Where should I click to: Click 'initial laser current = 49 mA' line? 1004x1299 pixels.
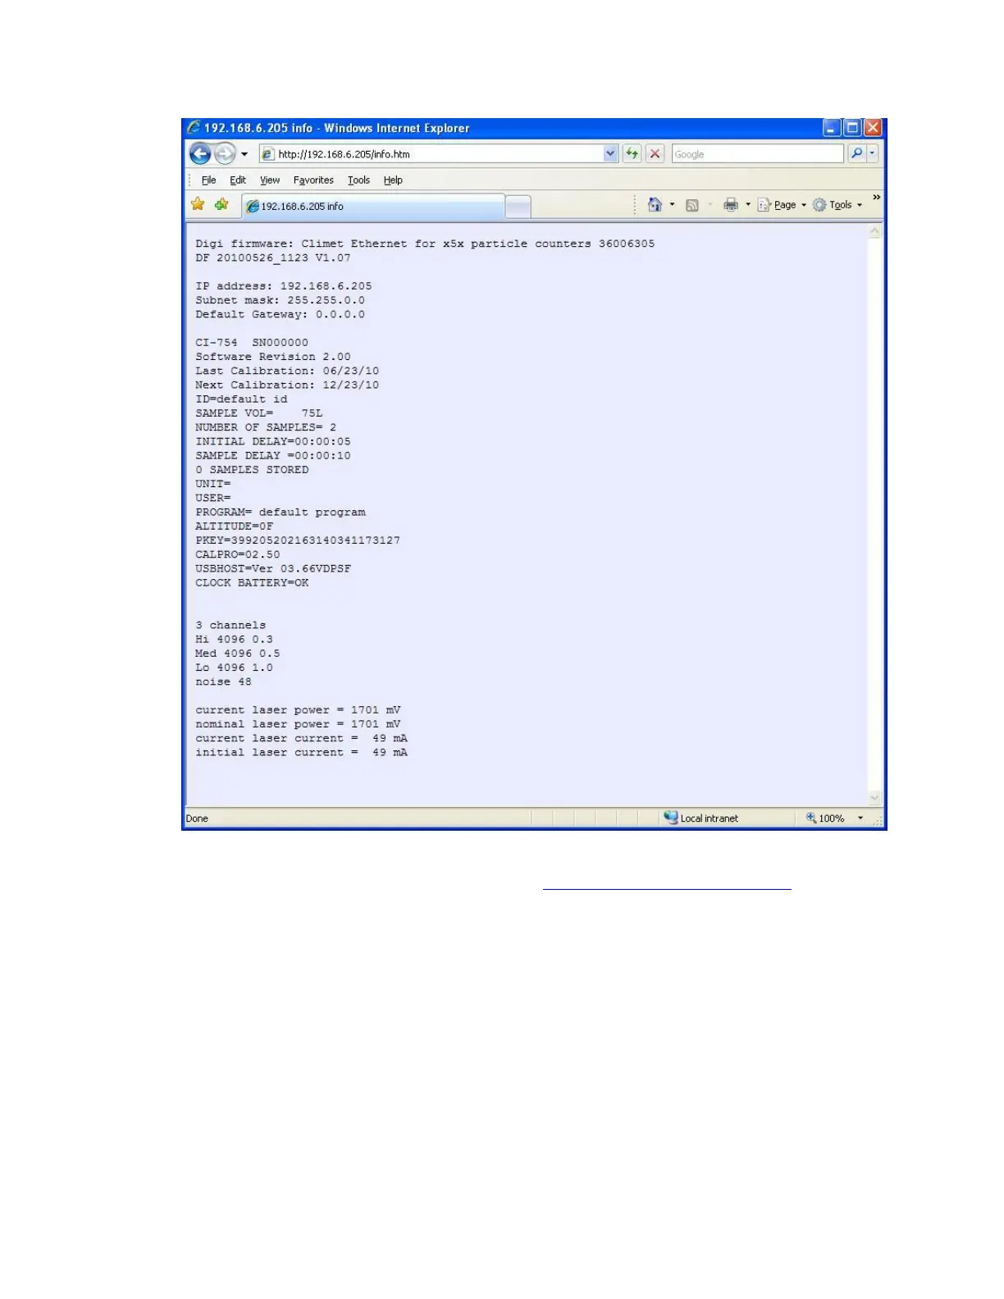click(x=301, y=753)
